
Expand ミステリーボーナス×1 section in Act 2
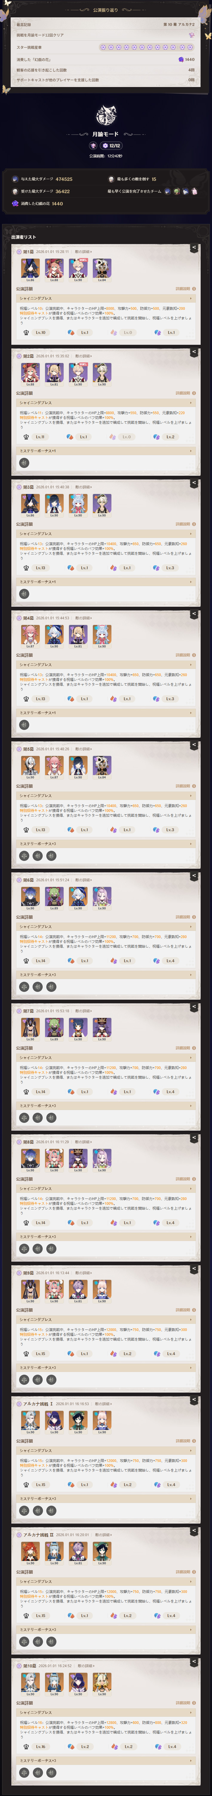pyautogui.click(x=106, y=451)
